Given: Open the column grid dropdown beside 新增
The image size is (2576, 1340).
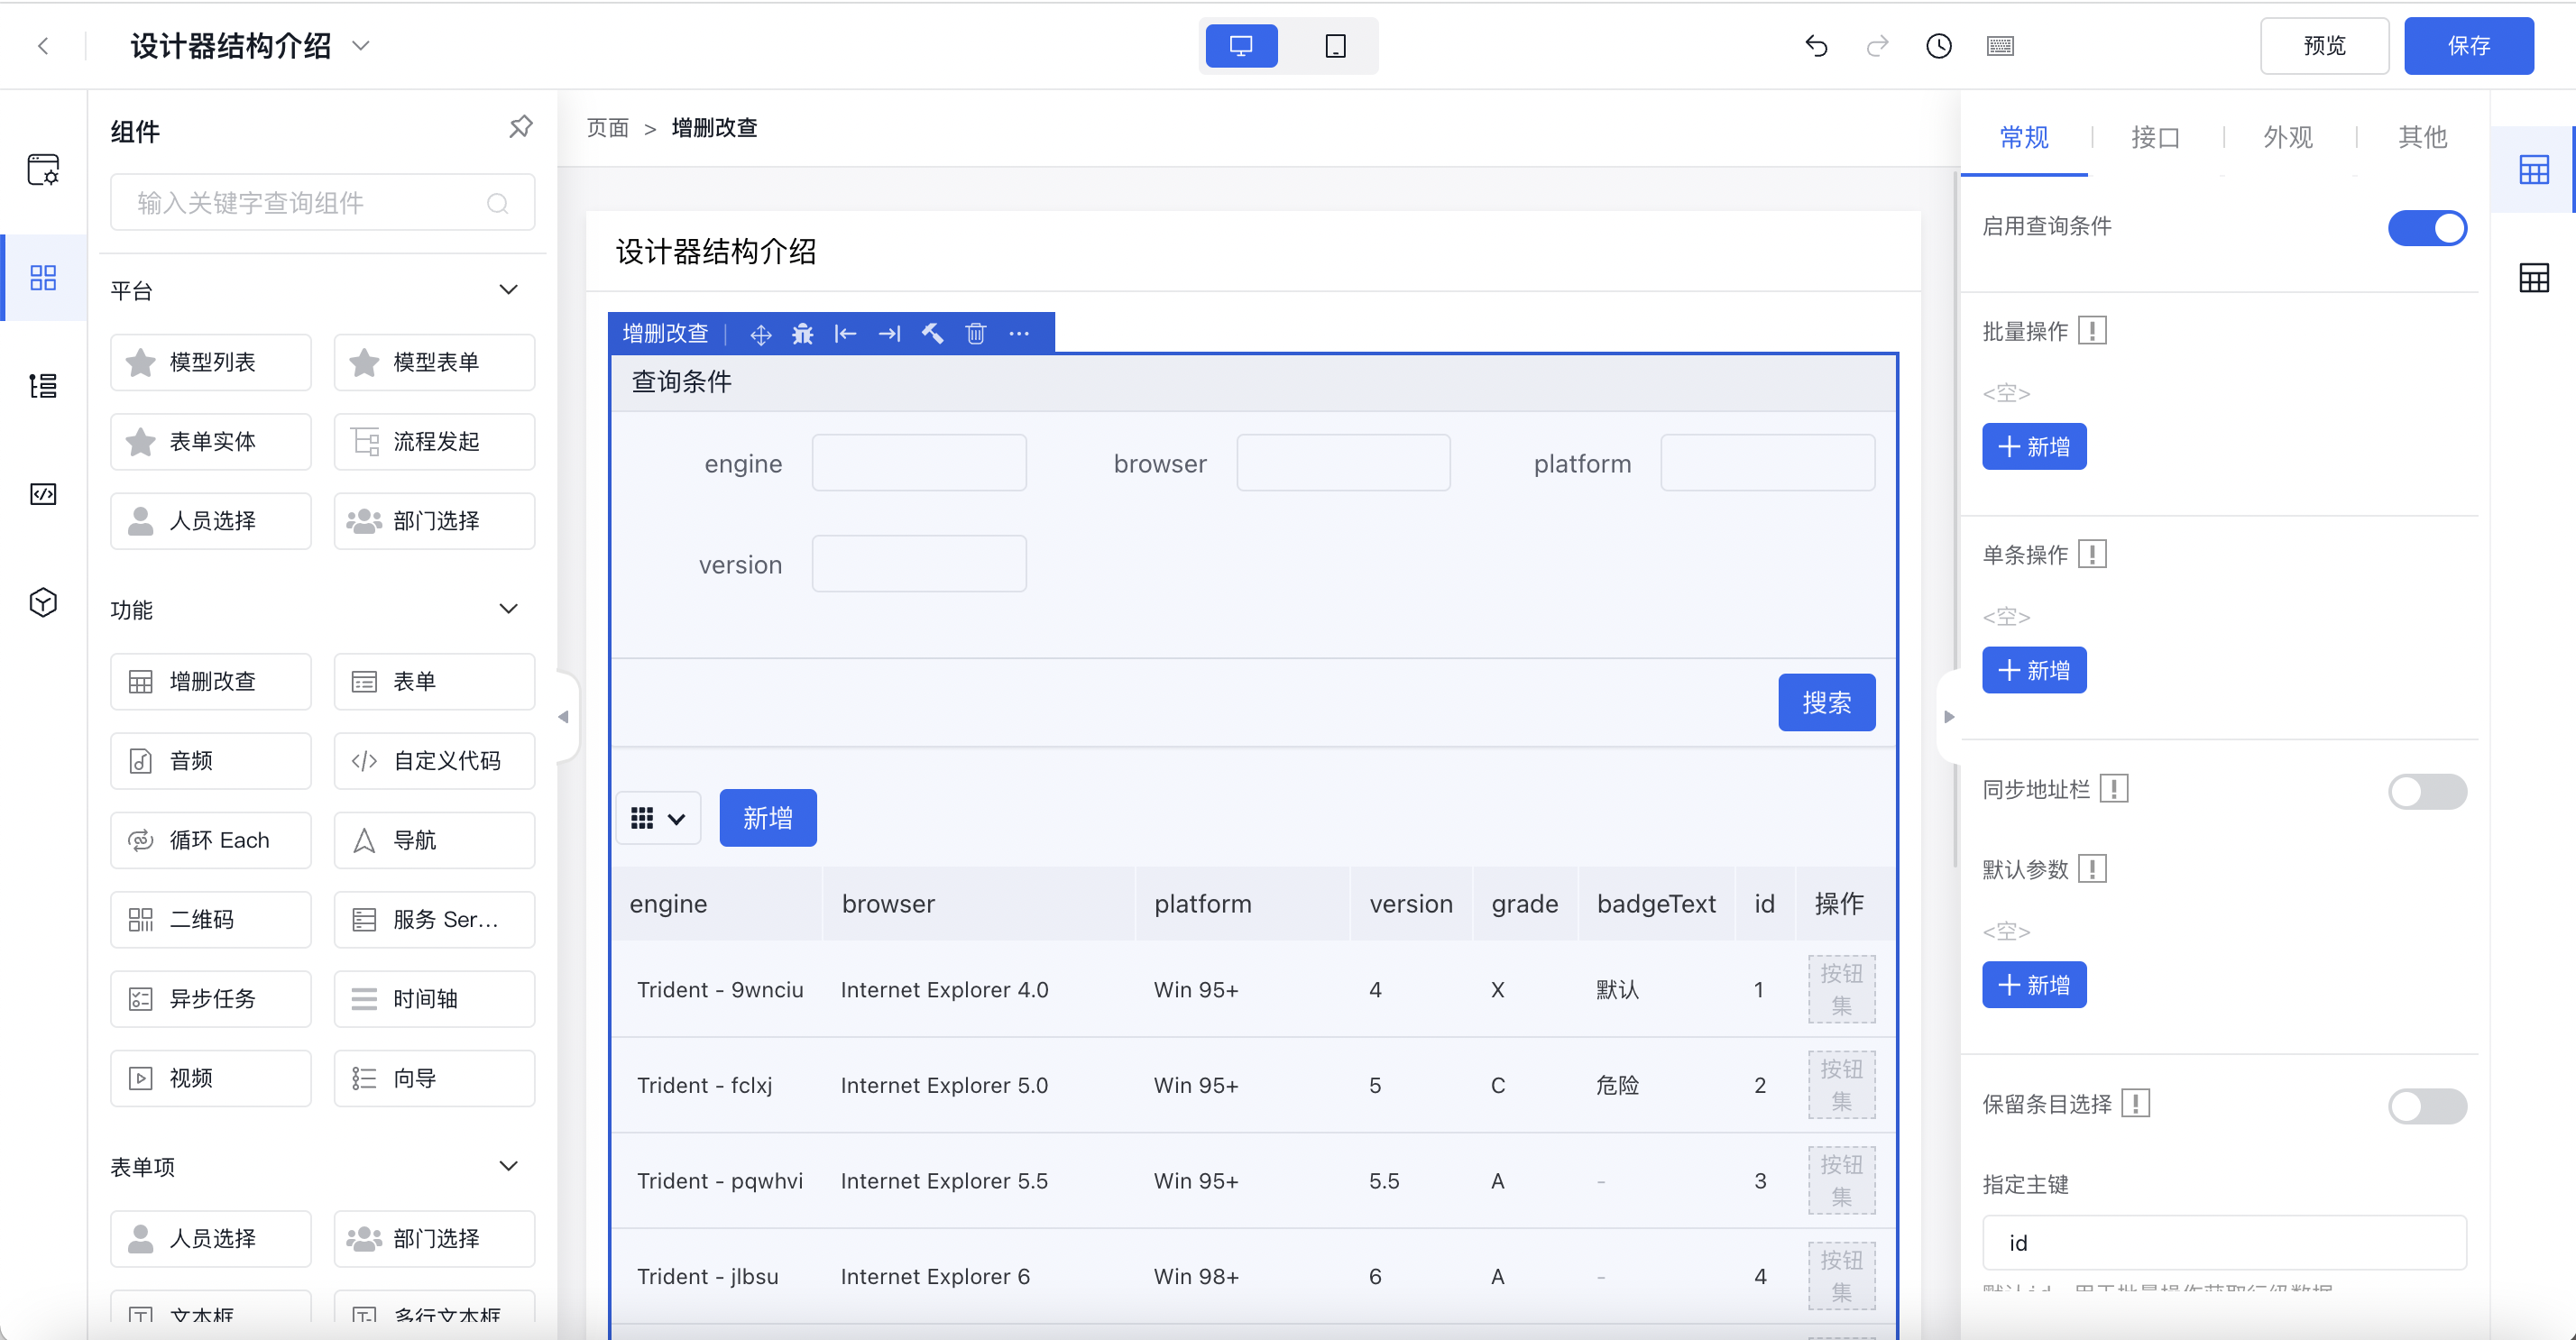Looking at the screenshot, I should (658, 819).
